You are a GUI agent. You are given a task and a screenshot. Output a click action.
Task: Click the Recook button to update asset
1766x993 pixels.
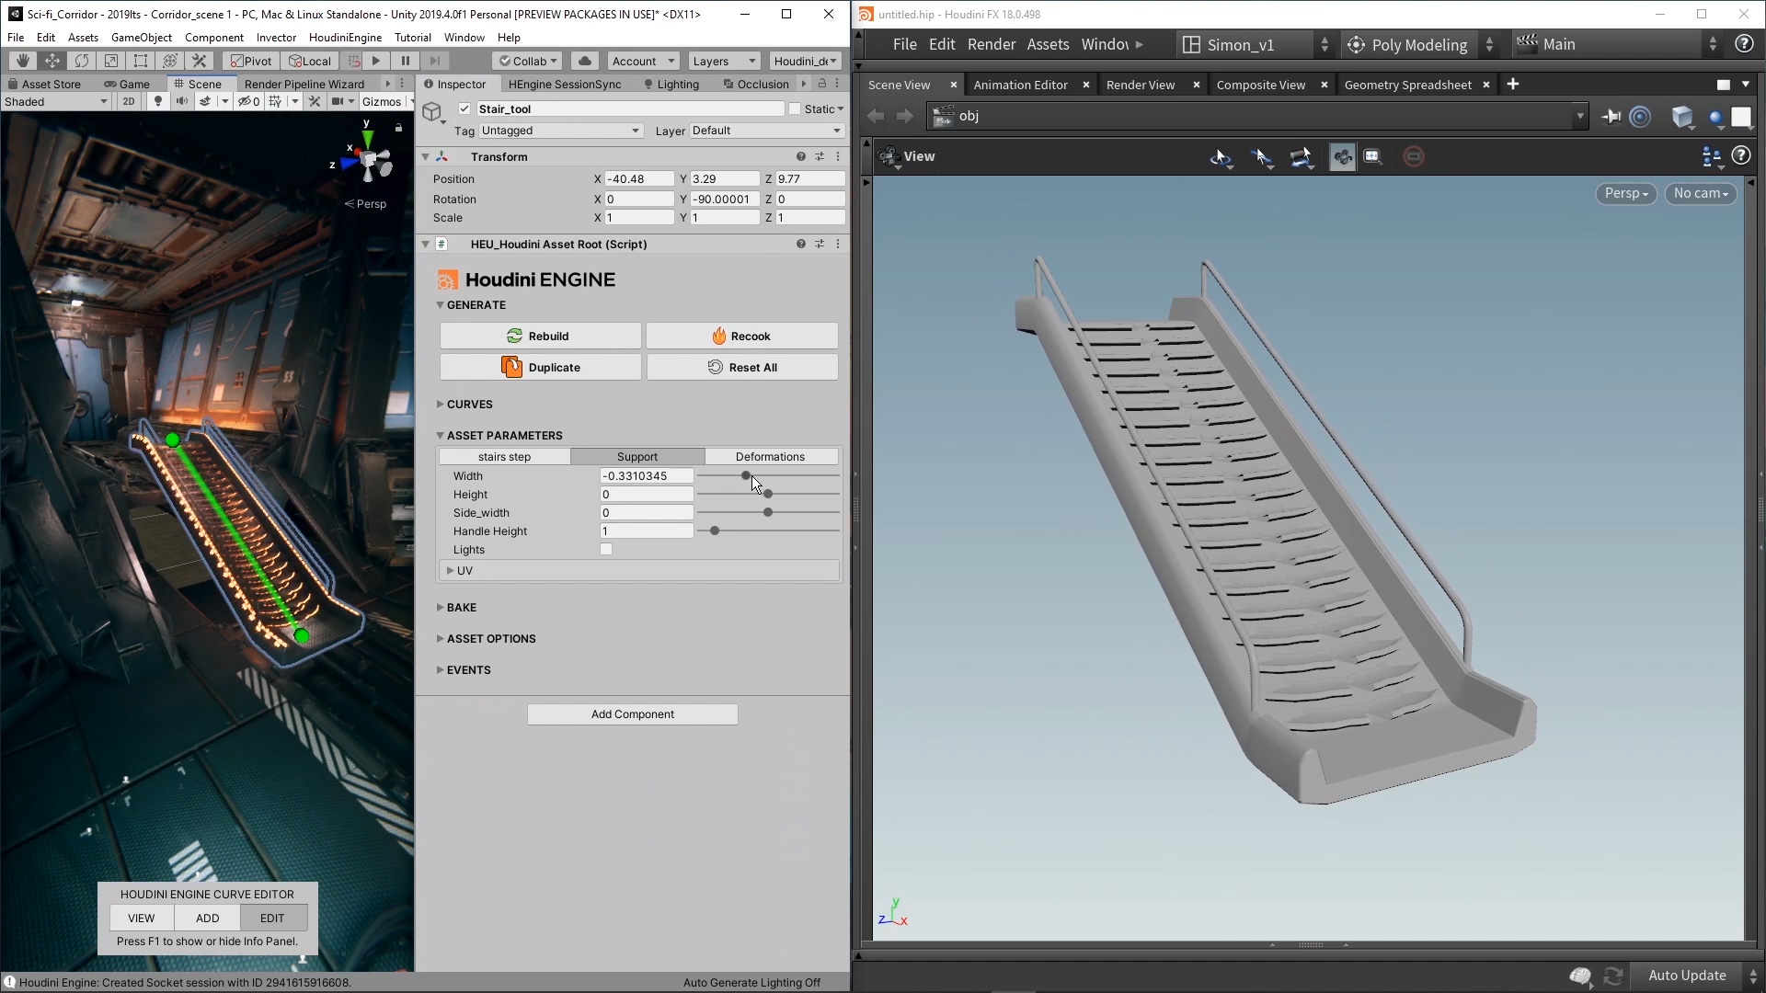(x=741, y=336)
